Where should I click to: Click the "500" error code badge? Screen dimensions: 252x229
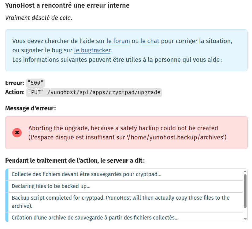pos(35,83)
